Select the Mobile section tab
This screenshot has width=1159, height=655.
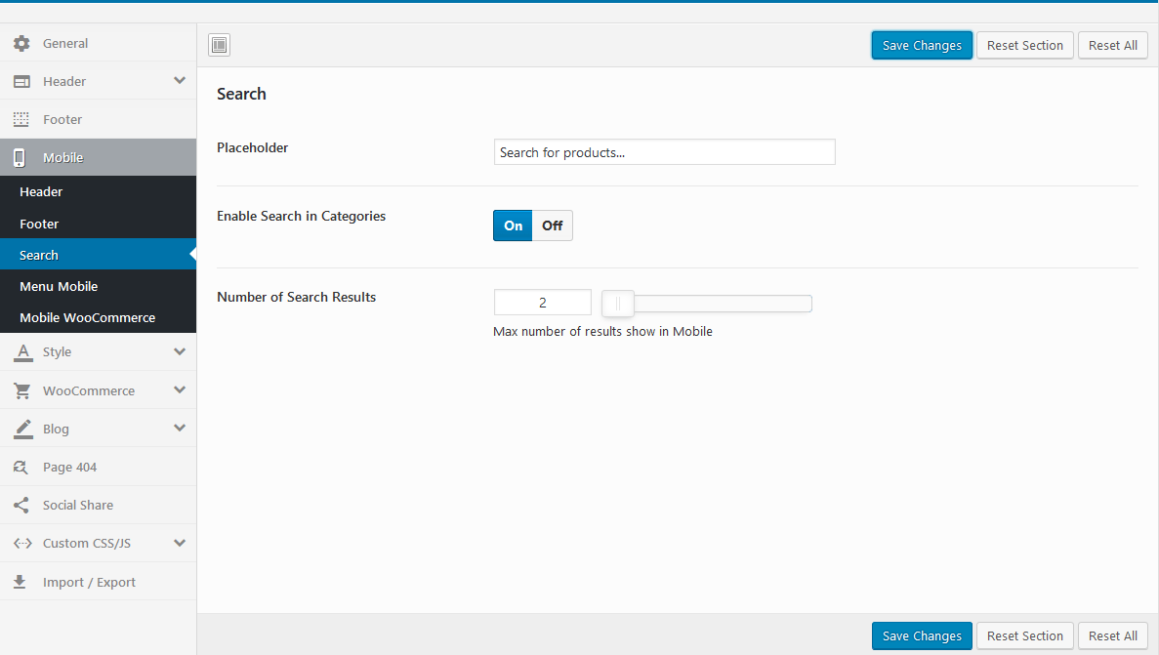coord(99,157)
